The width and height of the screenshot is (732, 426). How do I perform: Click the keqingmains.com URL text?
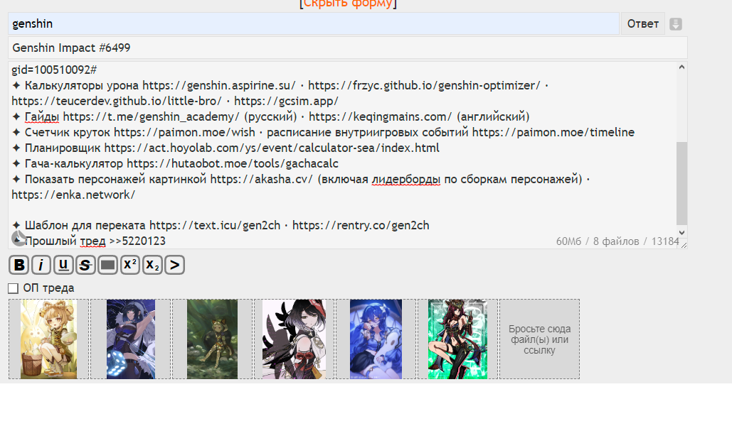[x=381, y=117]
